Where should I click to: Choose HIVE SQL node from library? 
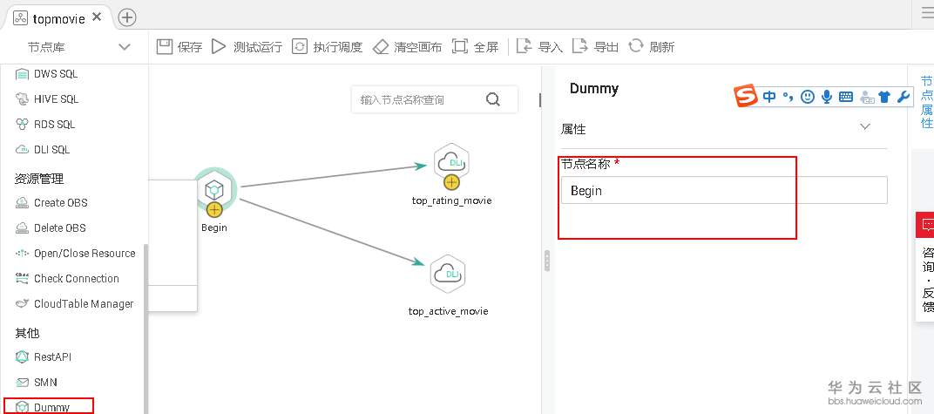coord(46,98)
